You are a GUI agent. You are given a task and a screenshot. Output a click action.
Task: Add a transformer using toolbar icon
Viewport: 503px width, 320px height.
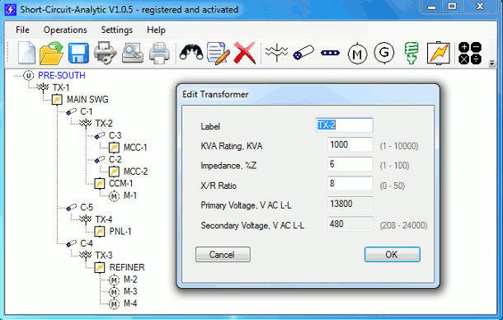[x=276, y=53]
